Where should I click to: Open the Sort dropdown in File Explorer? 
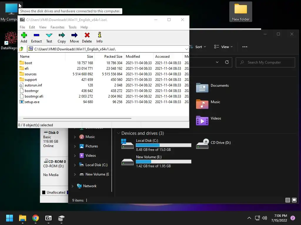click(198, 47)
